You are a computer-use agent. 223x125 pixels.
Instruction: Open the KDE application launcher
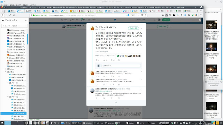click(x=2, y=123)
